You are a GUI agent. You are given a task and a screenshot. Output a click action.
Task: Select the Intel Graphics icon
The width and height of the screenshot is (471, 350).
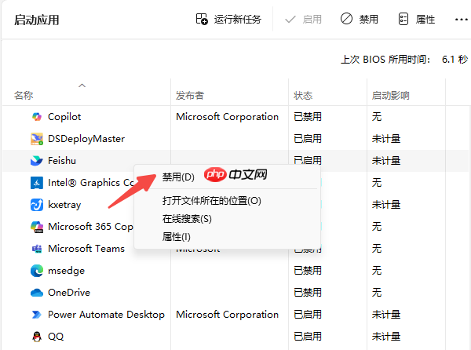point(36,183)
